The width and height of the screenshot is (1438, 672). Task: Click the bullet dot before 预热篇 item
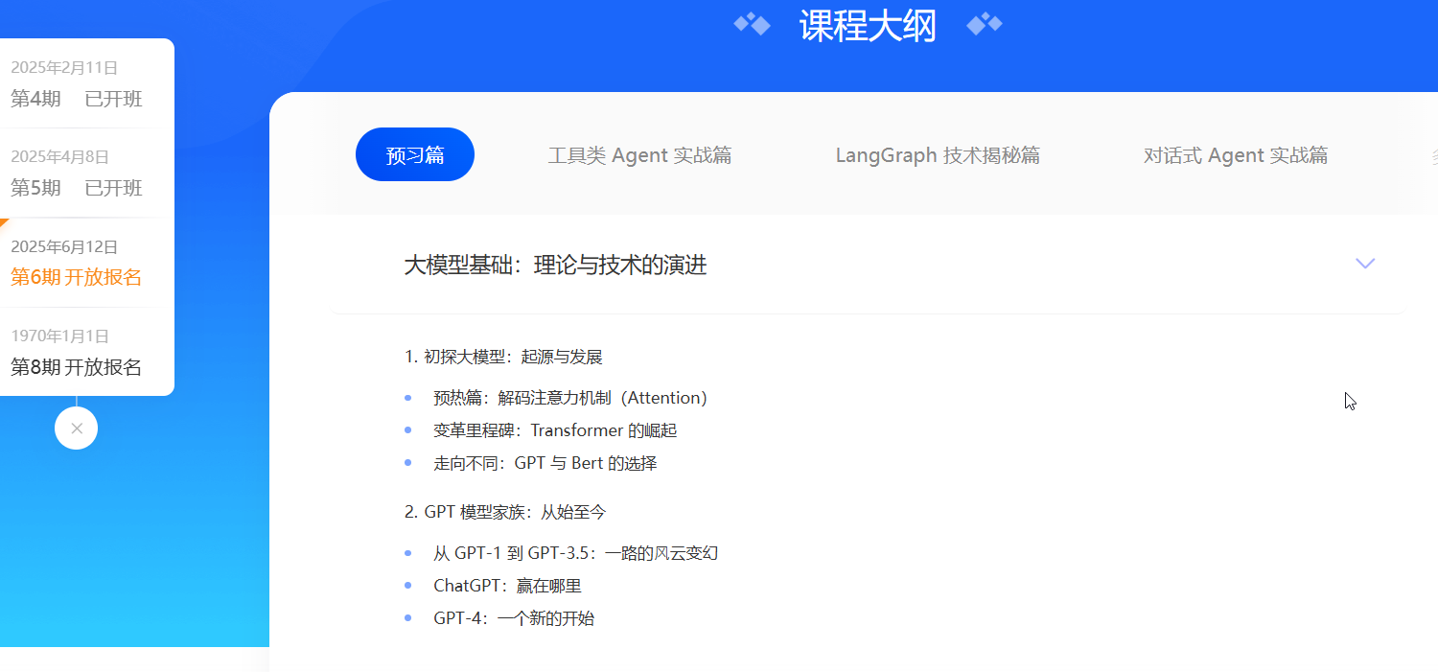[408, 398]
